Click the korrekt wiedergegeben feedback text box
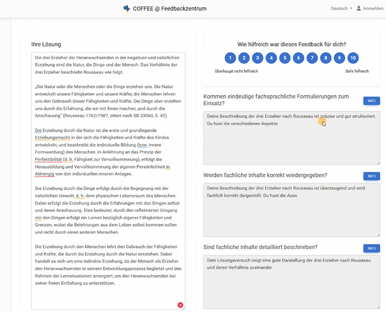Image resolution: width=386 pixels, height=312 pixels. coord(291,210)
